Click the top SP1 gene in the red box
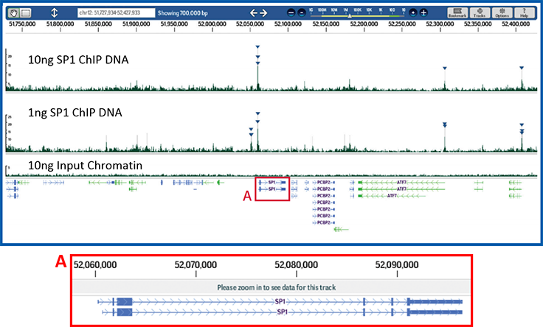The height and width of the screenshot is (327, 543). click(x=271, y=181)
